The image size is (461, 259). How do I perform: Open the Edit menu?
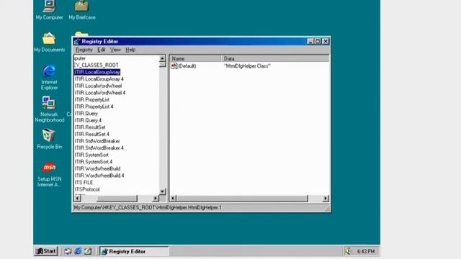coord(102,50)
